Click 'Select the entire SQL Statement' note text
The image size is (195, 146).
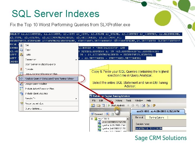click(x=130, y=84)
